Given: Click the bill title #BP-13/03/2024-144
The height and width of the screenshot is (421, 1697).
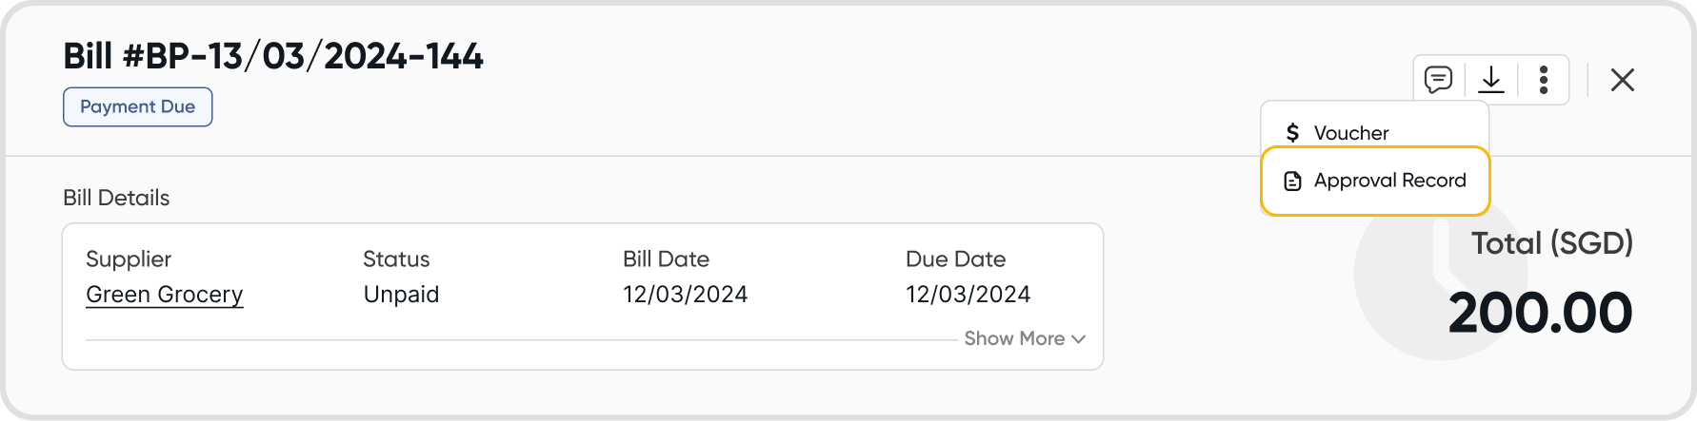Looking at the screenshot, I should click(273, 57).
